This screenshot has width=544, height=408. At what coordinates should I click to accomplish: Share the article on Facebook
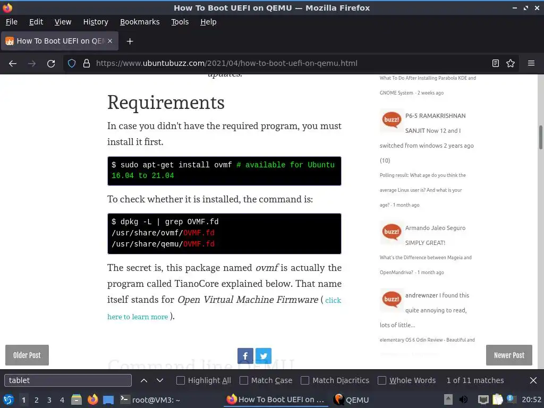pos(245,355)
